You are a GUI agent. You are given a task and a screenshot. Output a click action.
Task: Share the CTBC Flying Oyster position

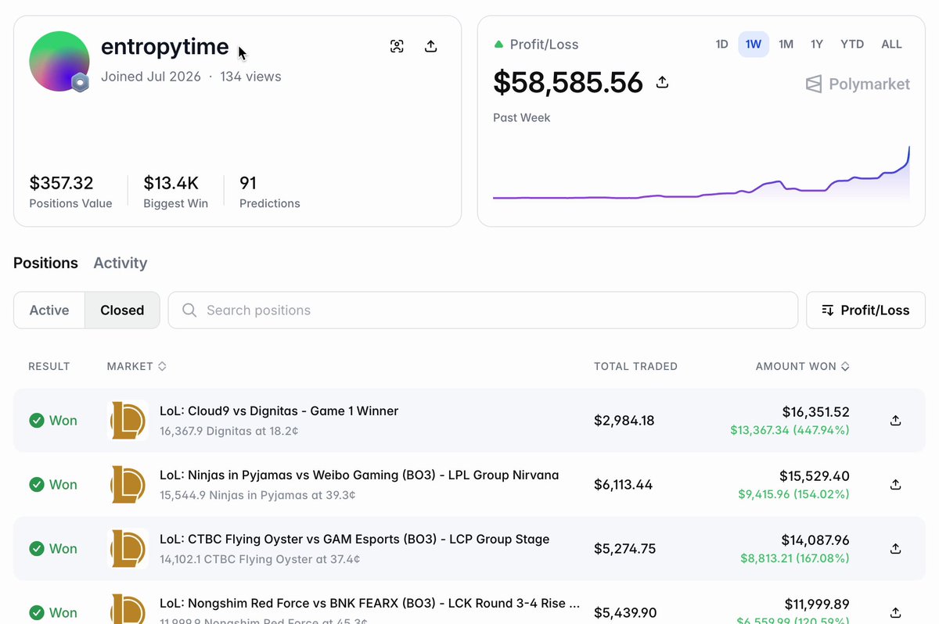coord(896,549)
